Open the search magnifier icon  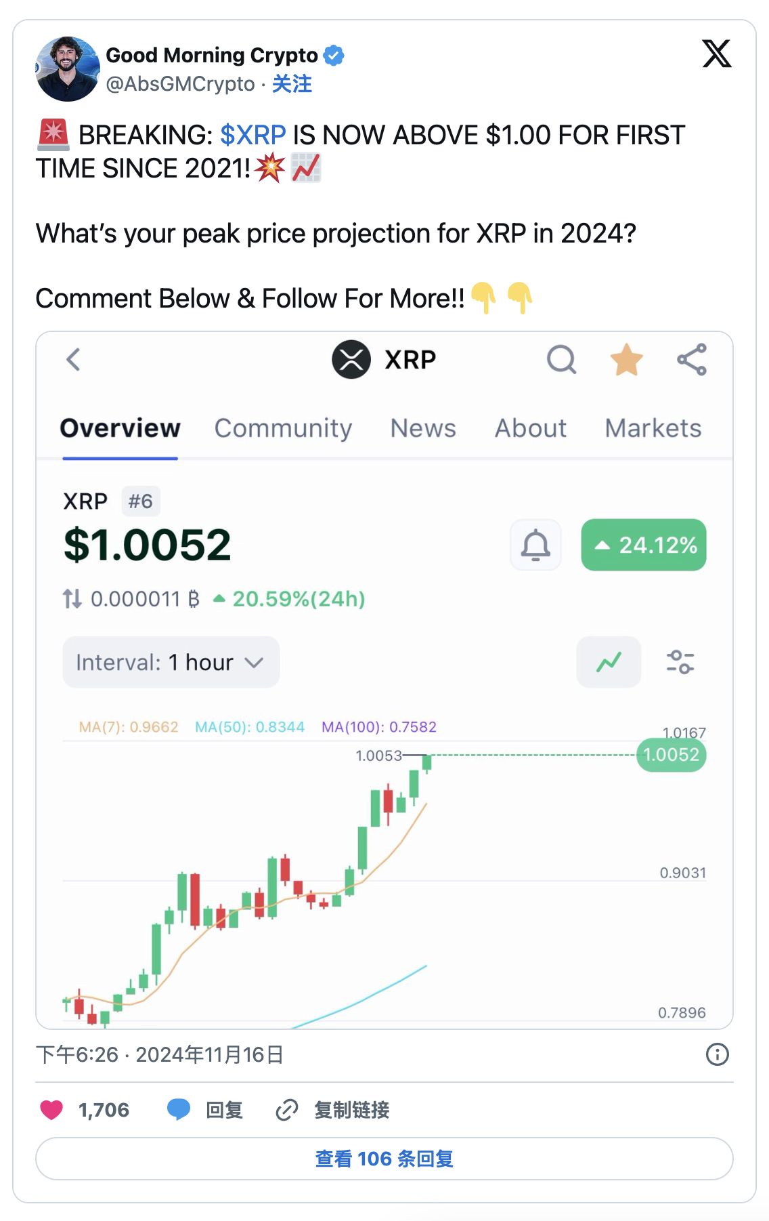pyautogui.click(x=561, y=360)
